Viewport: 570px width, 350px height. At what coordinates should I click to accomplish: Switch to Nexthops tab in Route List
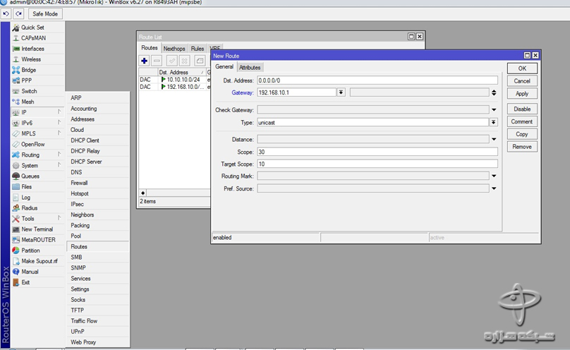tap(174, 49)
